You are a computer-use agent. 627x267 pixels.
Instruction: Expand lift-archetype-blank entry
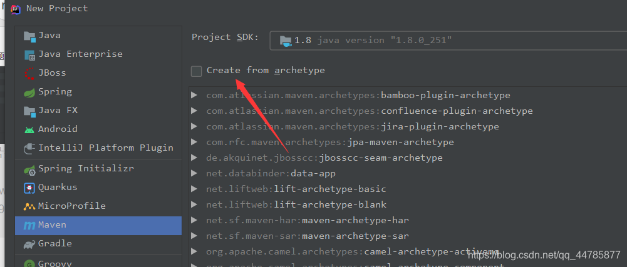click(x=194, y=204)
